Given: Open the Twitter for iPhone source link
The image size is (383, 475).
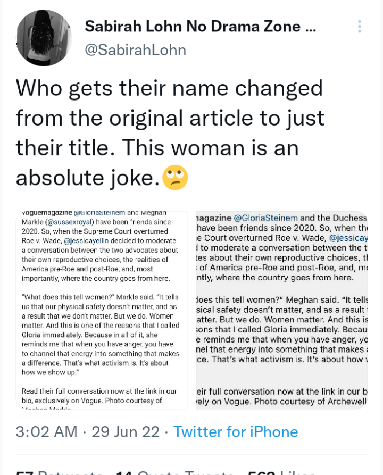Looking at the screenshot, I should click(236, 431).
